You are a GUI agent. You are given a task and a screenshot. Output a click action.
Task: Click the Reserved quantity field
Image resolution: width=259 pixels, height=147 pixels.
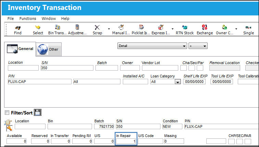click(x=40, y=141)
